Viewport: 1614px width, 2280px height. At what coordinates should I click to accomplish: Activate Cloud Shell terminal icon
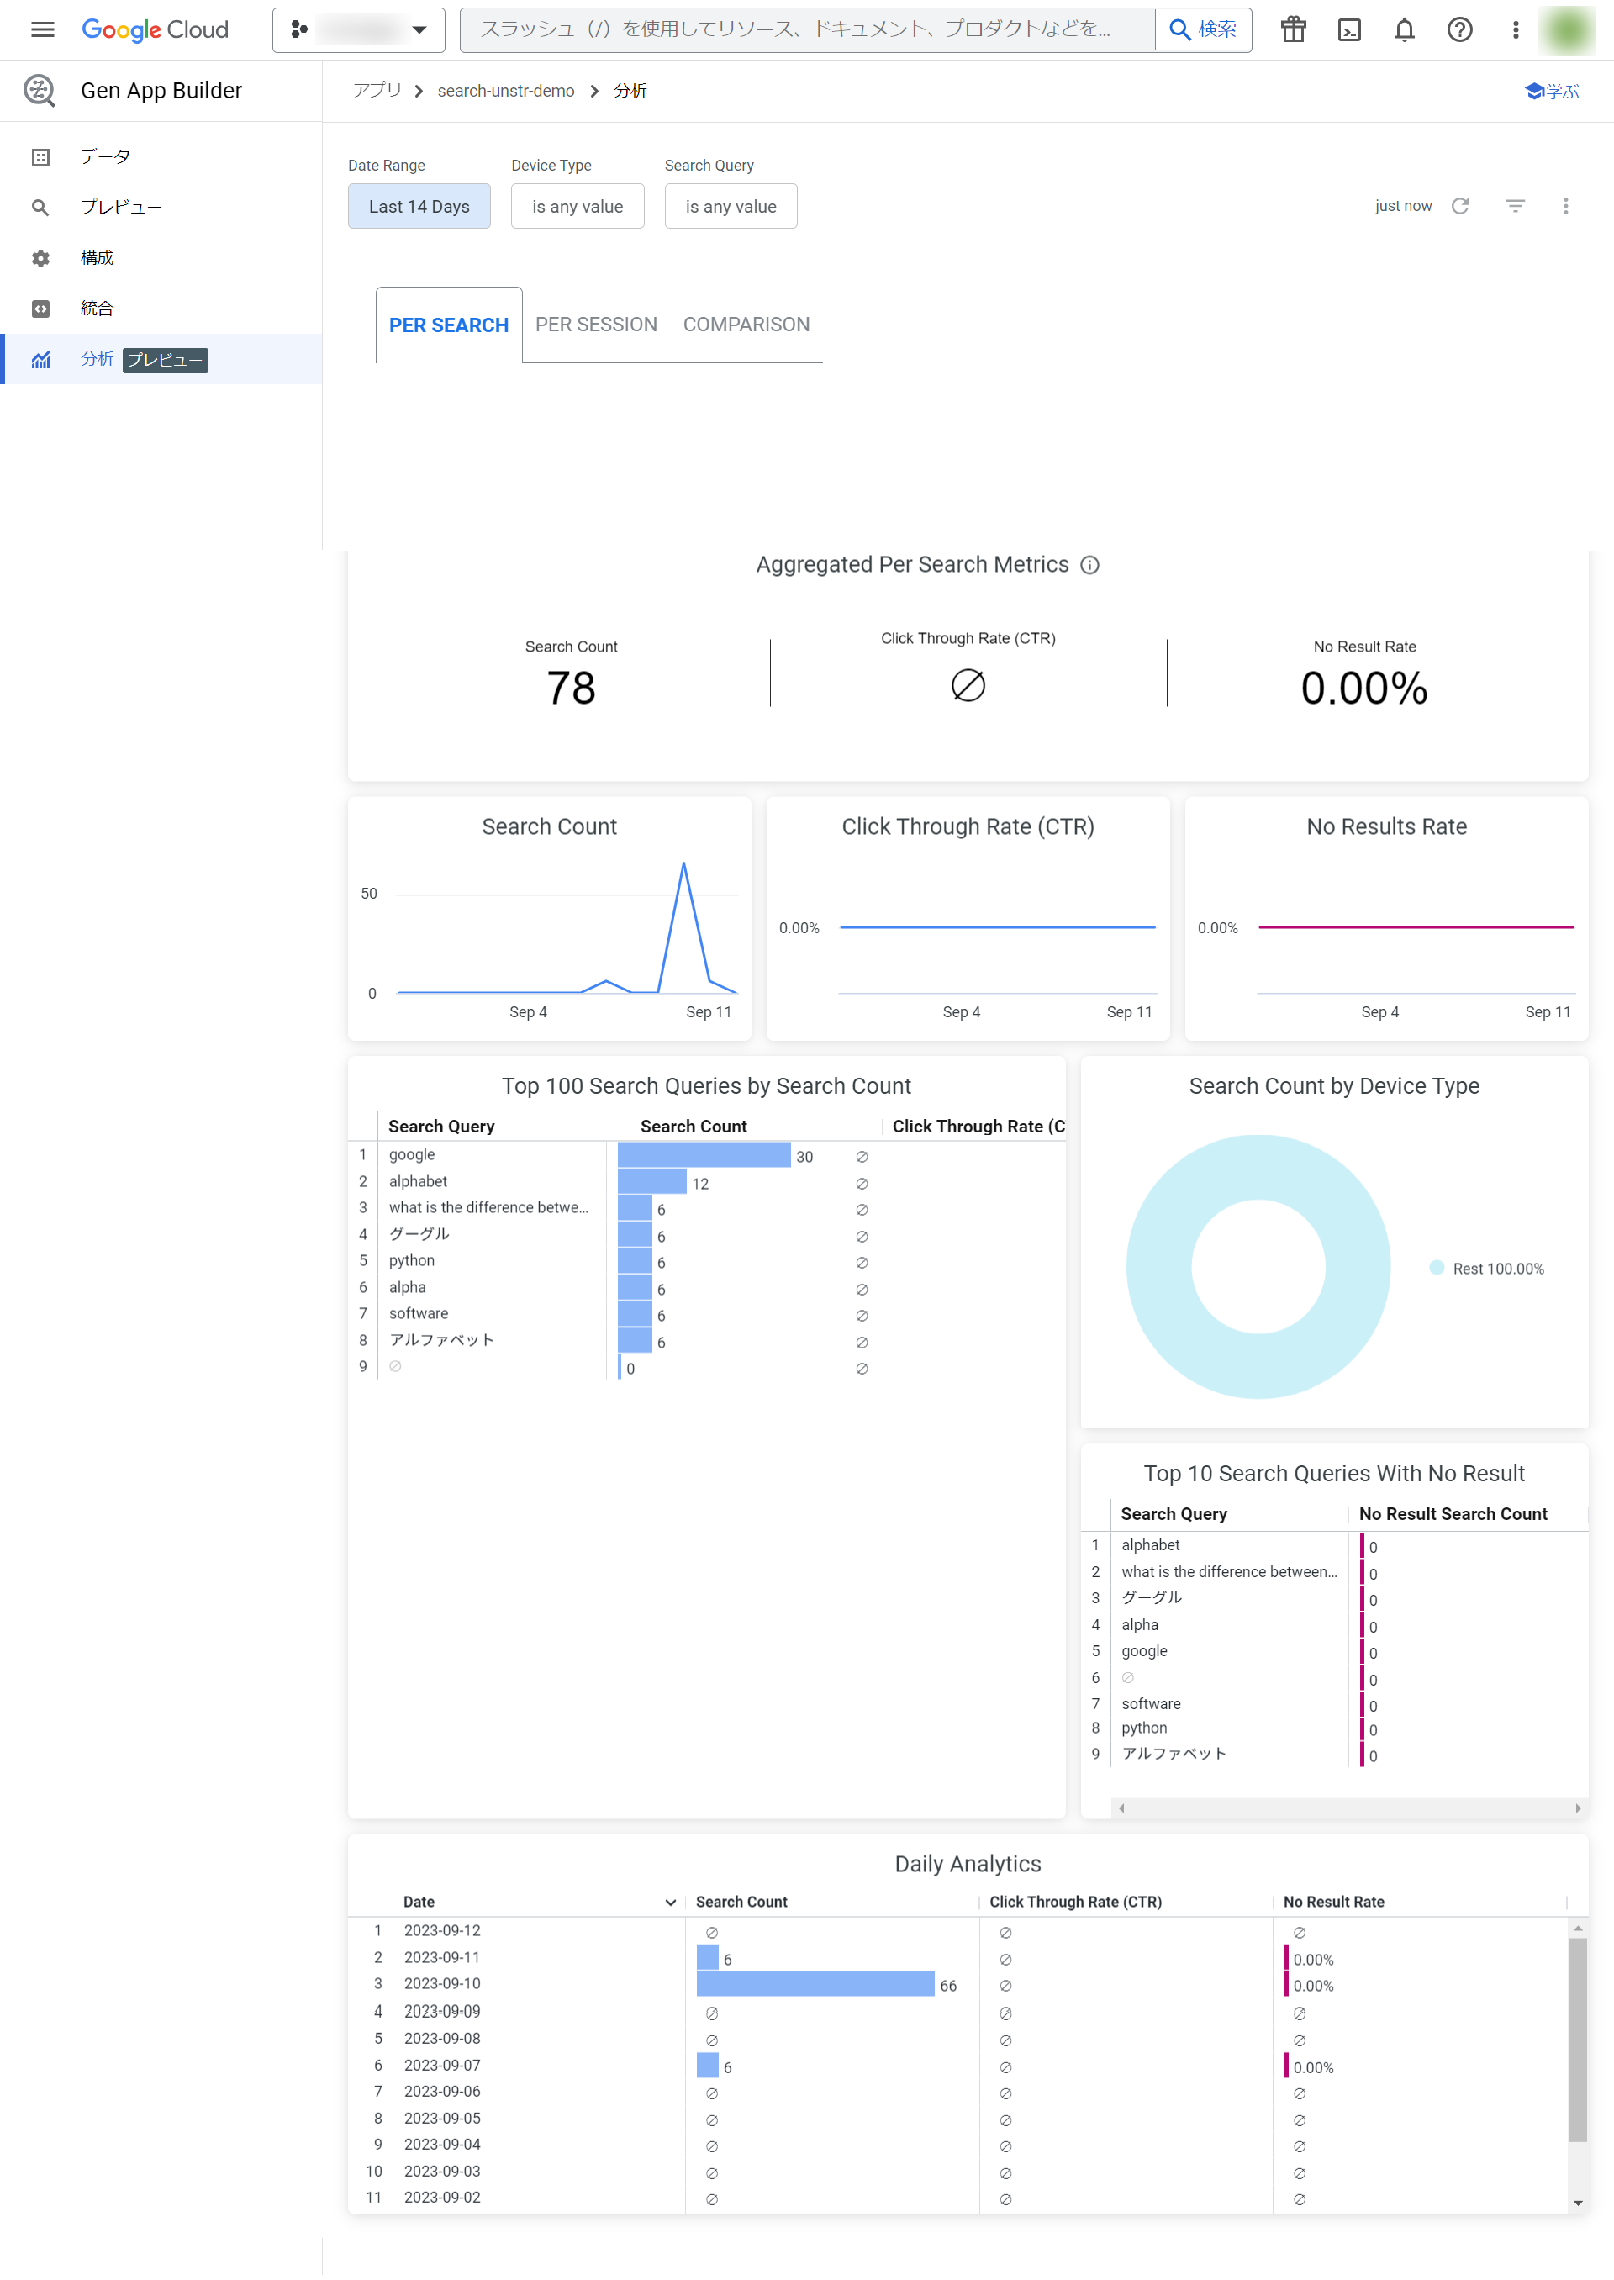(x=1348, y=29)
